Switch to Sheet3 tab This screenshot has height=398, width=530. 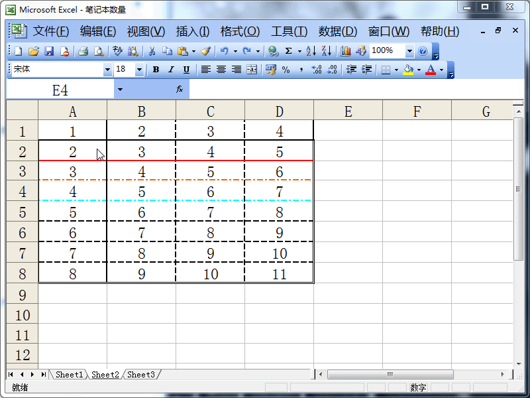pyautogui.click(x=141, y=375)
